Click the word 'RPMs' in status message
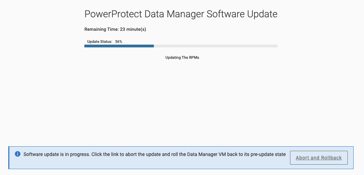The image size is (364, 175). tap(194, 57)
